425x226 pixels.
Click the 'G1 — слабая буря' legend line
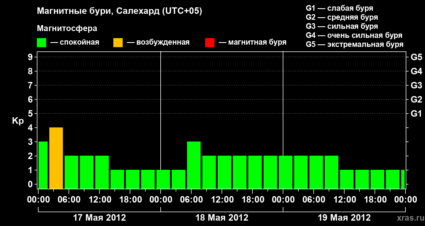[340, 8]
